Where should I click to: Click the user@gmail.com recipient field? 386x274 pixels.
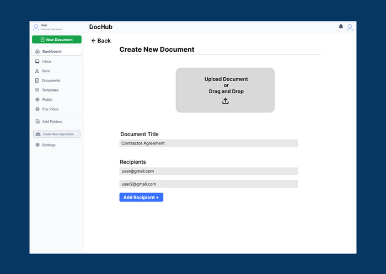click(x=208, y=171)
